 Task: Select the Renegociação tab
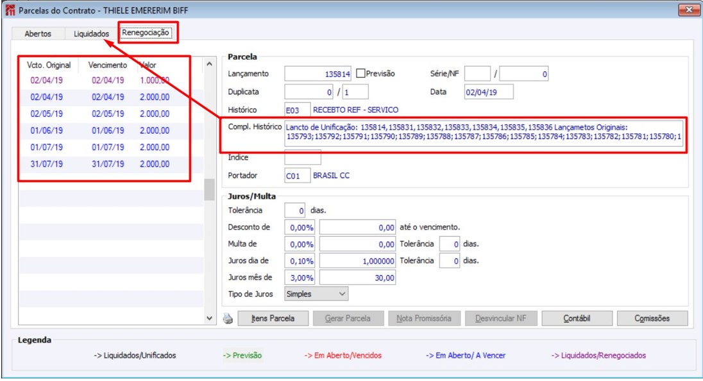(x=146, y=32)
